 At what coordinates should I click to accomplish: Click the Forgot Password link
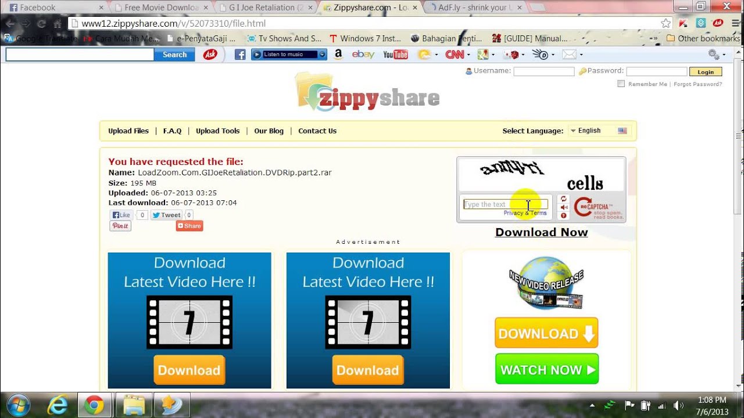(x=697, y=84)
